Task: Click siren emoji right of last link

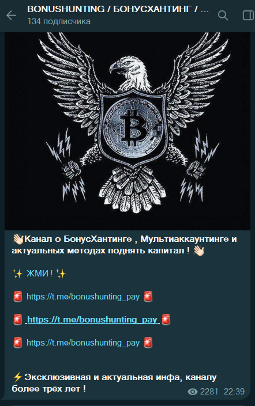Action: (x=148, y=343)
